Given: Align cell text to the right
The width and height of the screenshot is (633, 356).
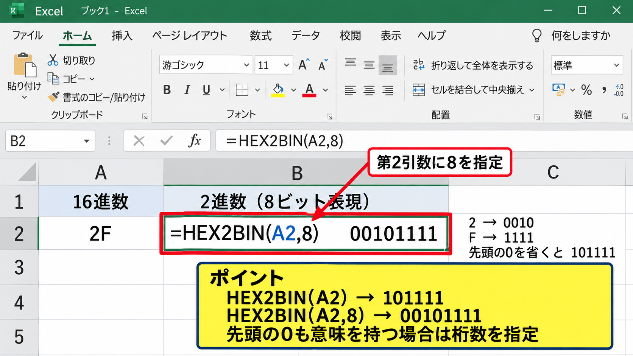Looking at the screenshot, I should pos(388,90).
